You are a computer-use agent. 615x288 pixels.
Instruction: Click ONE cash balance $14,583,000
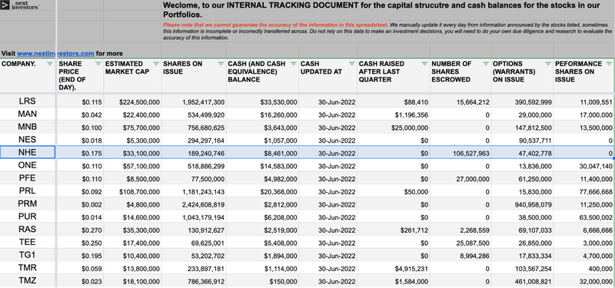tap(278, 167)
